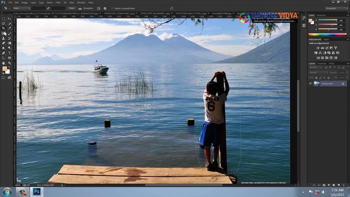Select the Crop tool in the toolbox

(3, 28)
